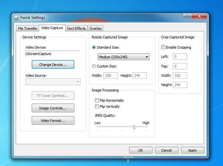223x166 pixels.
Task: Click the crop Width field
Action: pos(180,75)
